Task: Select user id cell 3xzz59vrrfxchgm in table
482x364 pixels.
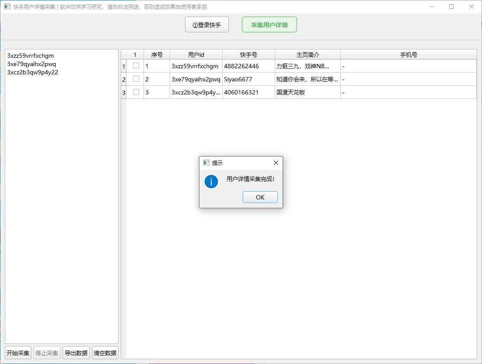Action: pyautogui.click(x=196, y=66)
